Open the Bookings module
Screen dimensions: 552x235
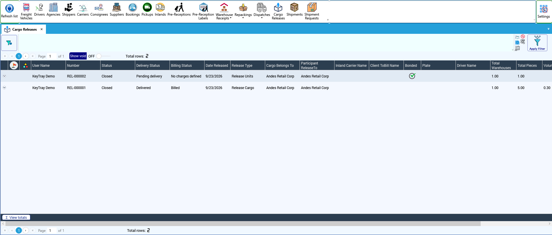[133, 10]
